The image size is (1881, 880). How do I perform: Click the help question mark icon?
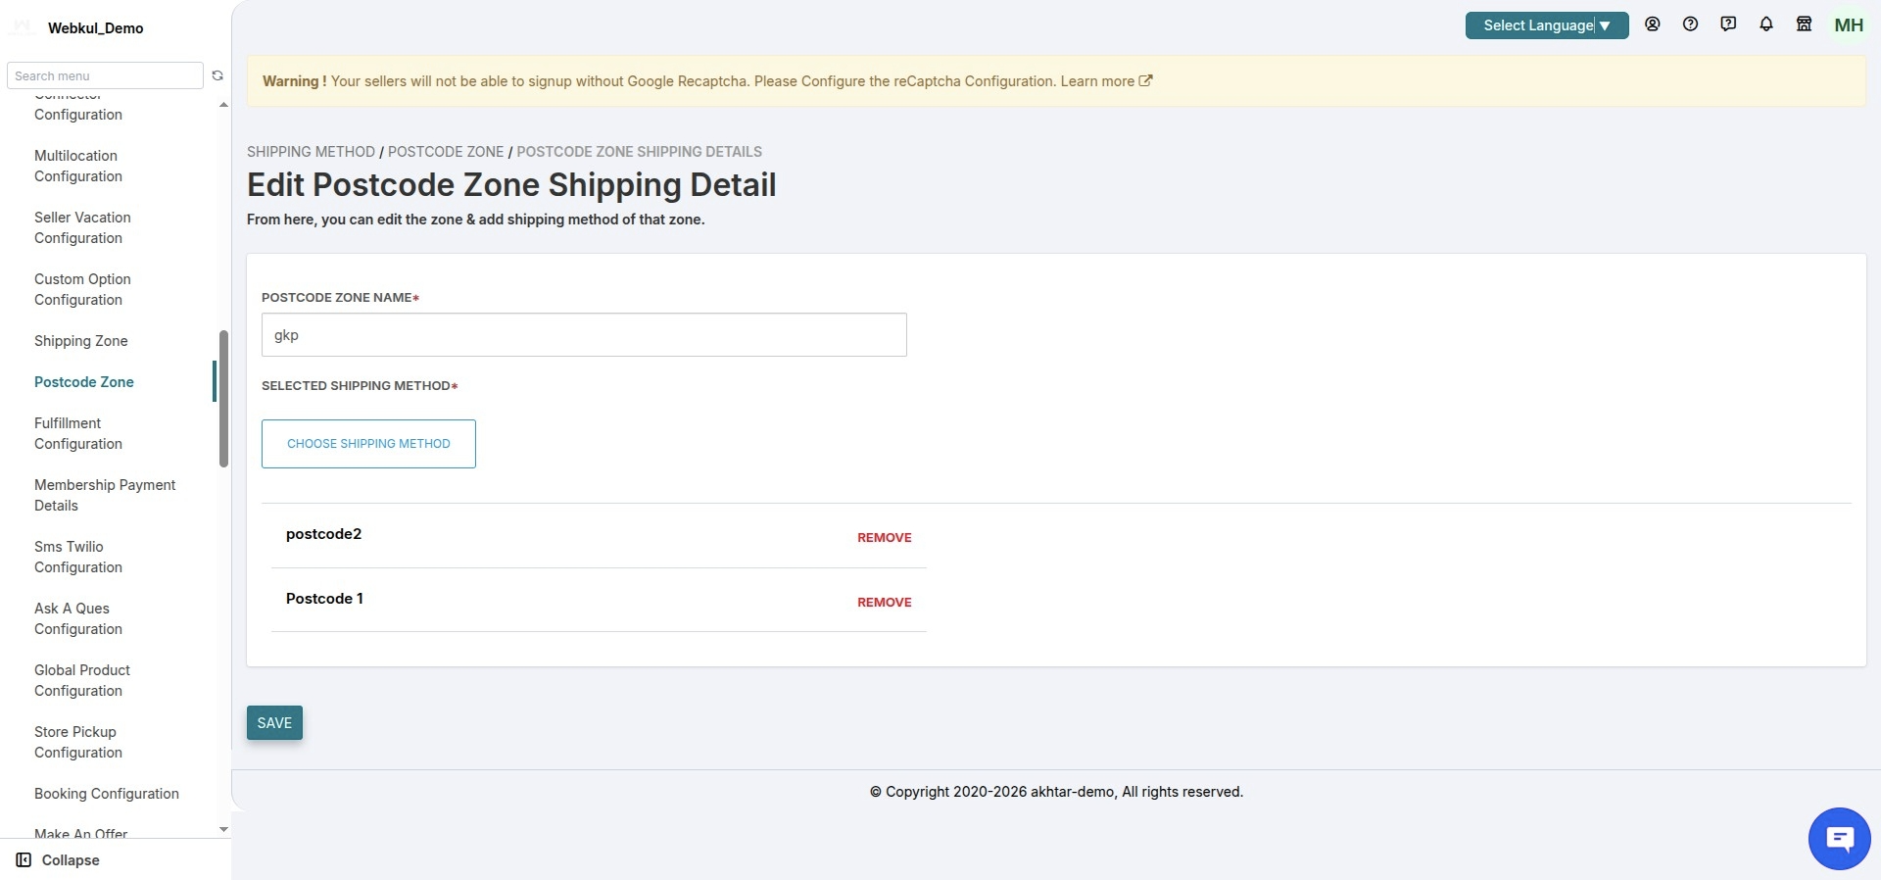click(1690, 24)
